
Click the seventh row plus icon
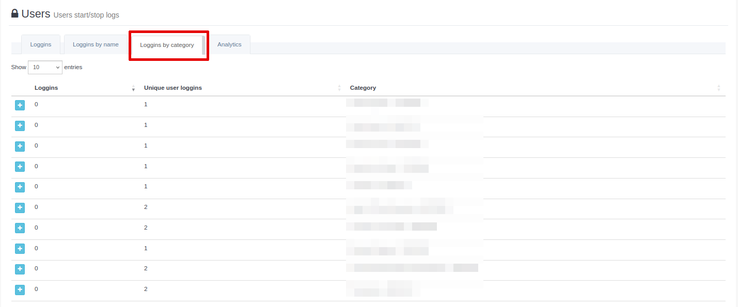(20, 228)
